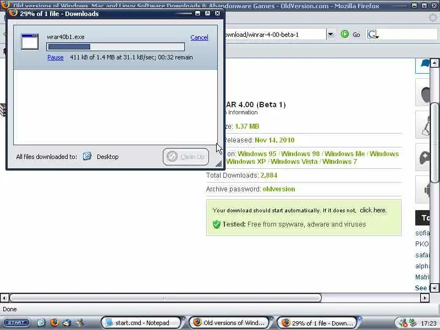Viewport: 440px width, 330px height.
Task: Click the 'oldversion' archive password text
Action: pos(279,189)
